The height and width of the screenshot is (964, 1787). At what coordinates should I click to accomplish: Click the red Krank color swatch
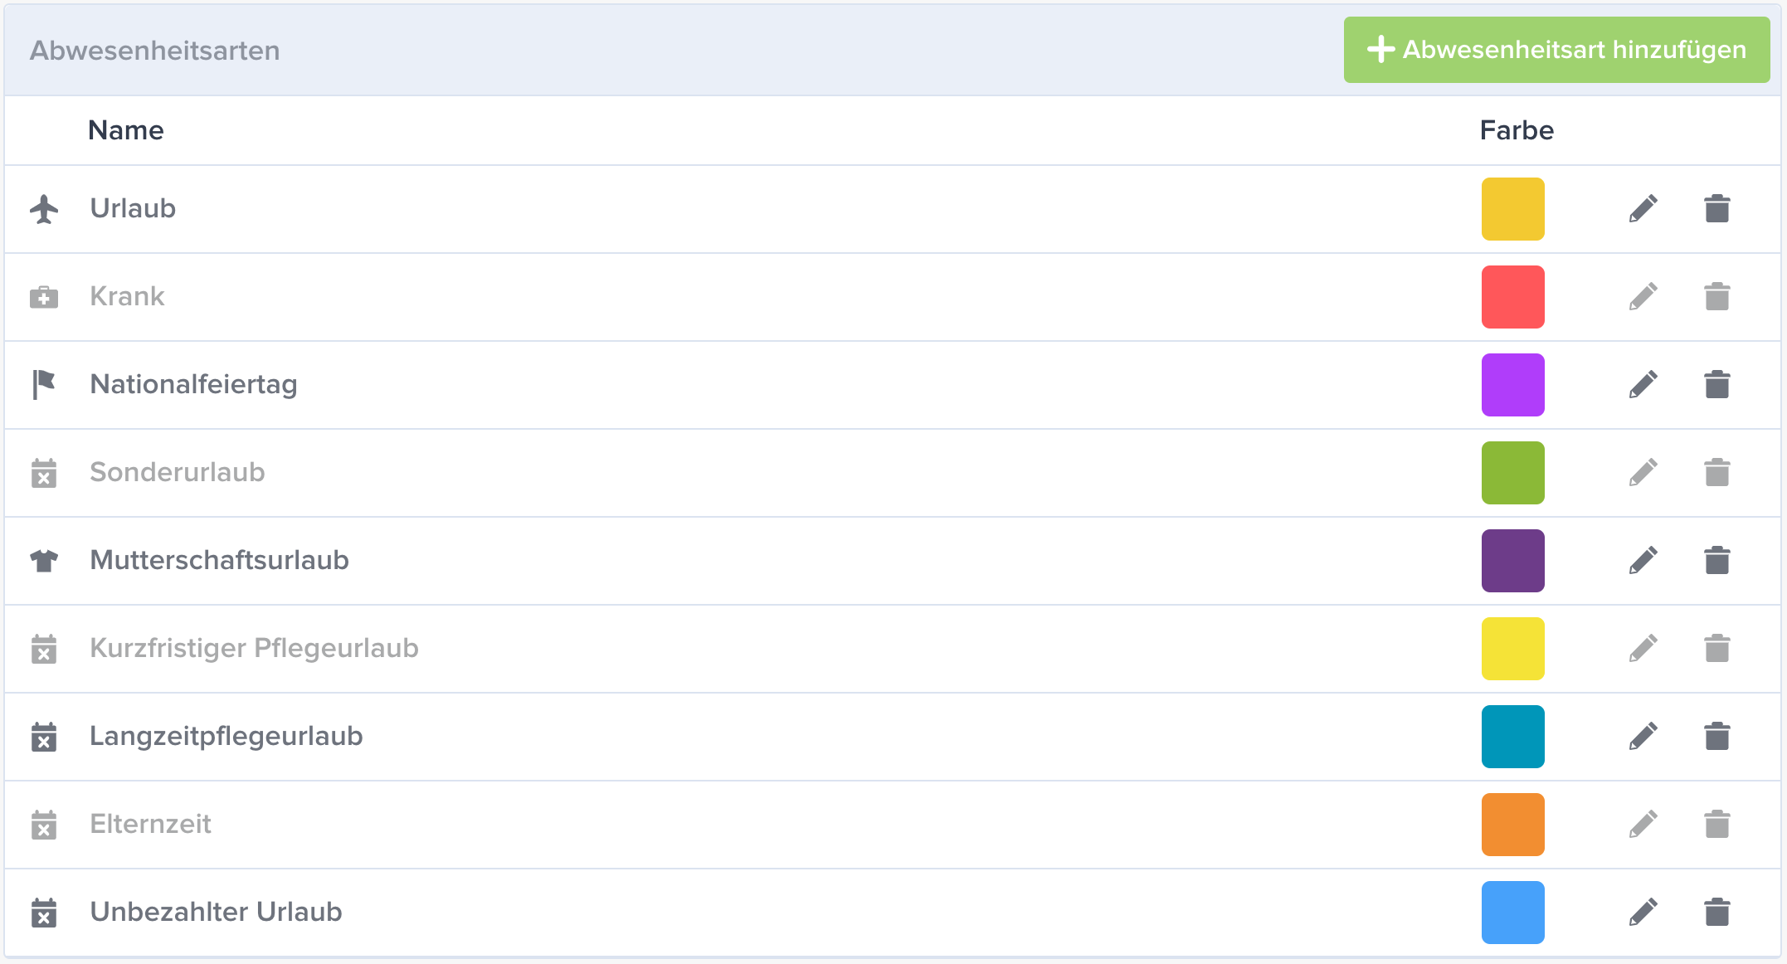pos(1513,297)
